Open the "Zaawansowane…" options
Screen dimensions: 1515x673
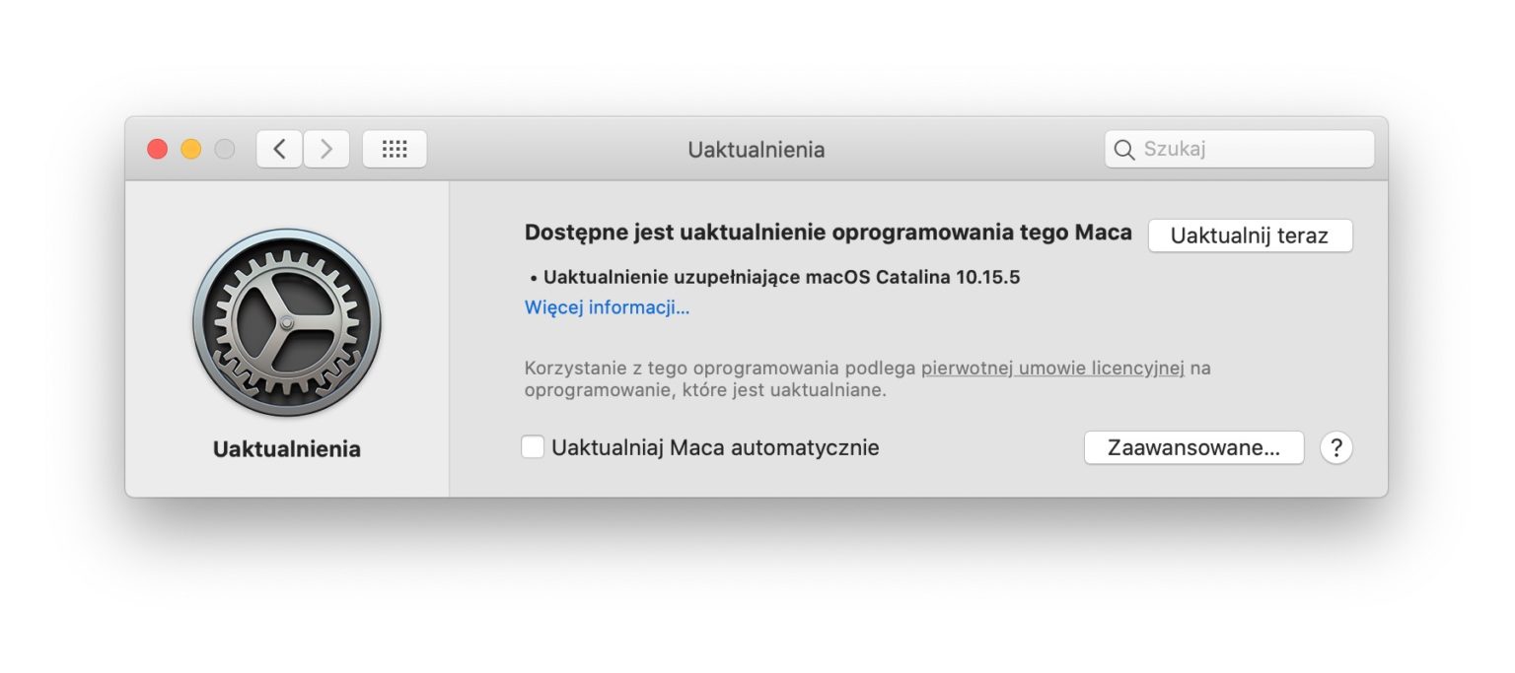click(1193, 448)
